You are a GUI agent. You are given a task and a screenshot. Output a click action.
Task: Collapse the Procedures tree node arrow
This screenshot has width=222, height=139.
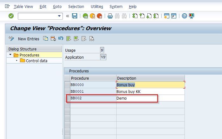(10, 55)
